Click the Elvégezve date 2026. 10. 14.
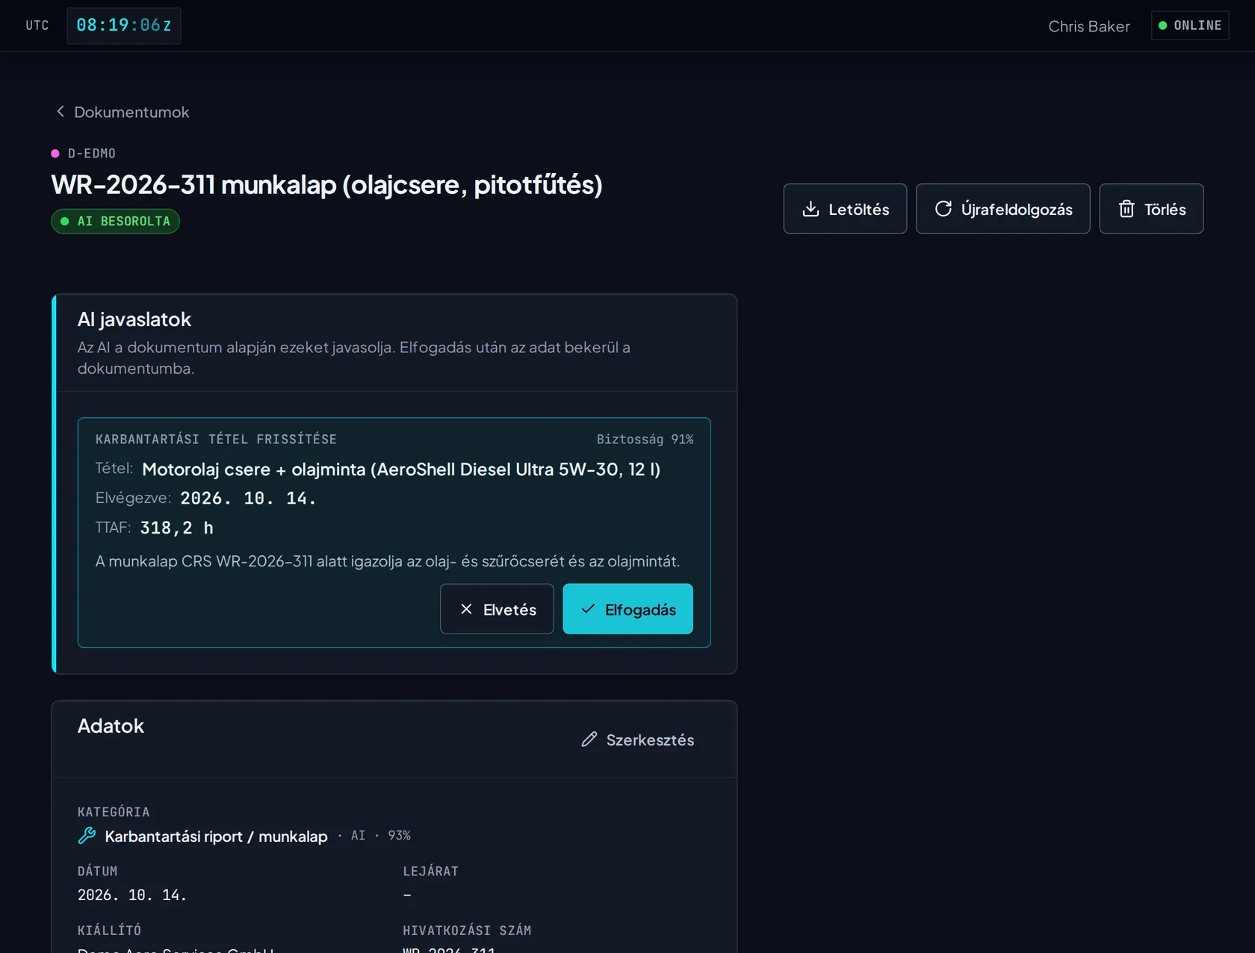This screenshot has height=953, width=1255. (x=248, y=498)
